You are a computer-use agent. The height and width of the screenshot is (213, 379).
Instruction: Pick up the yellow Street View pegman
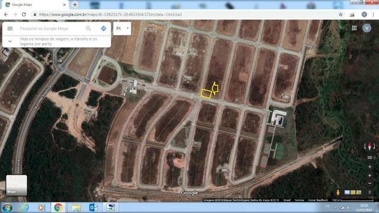point(338,192)
